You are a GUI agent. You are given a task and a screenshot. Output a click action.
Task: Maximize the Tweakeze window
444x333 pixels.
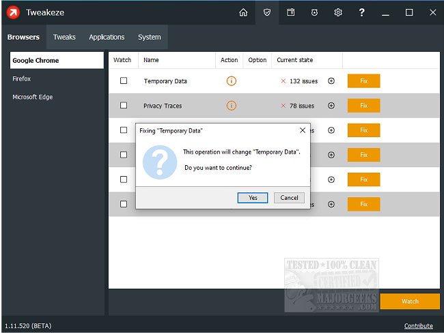pos(409,12)
